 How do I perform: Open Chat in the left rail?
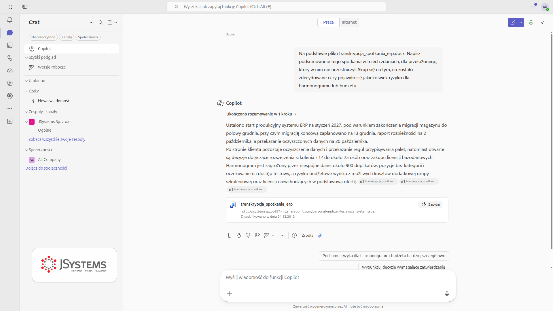(x=10, y=33)
